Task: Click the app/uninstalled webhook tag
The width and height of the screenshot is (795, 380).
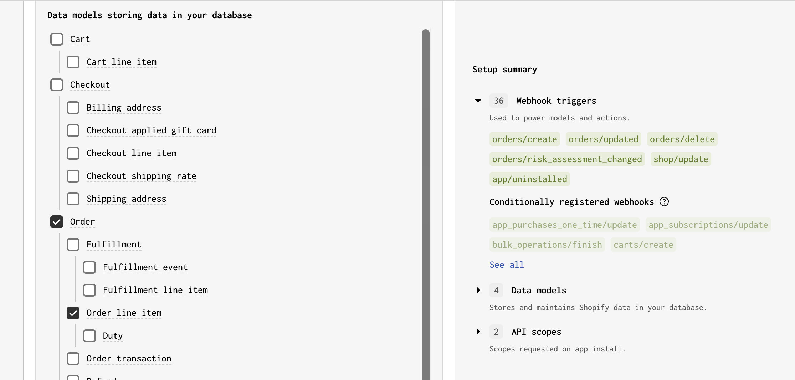Action: pos(529,179)
